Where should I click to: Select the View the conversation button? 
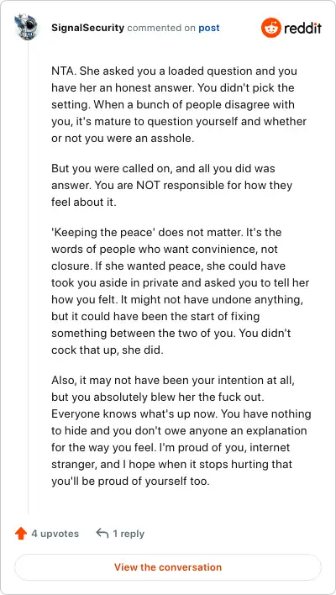tap(168, 567)
